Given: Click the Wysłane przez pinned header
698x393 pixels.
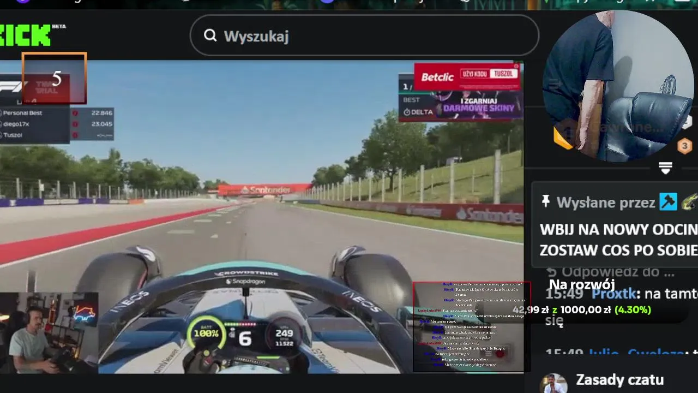Looking at the screenshot, I should point(605,203).
